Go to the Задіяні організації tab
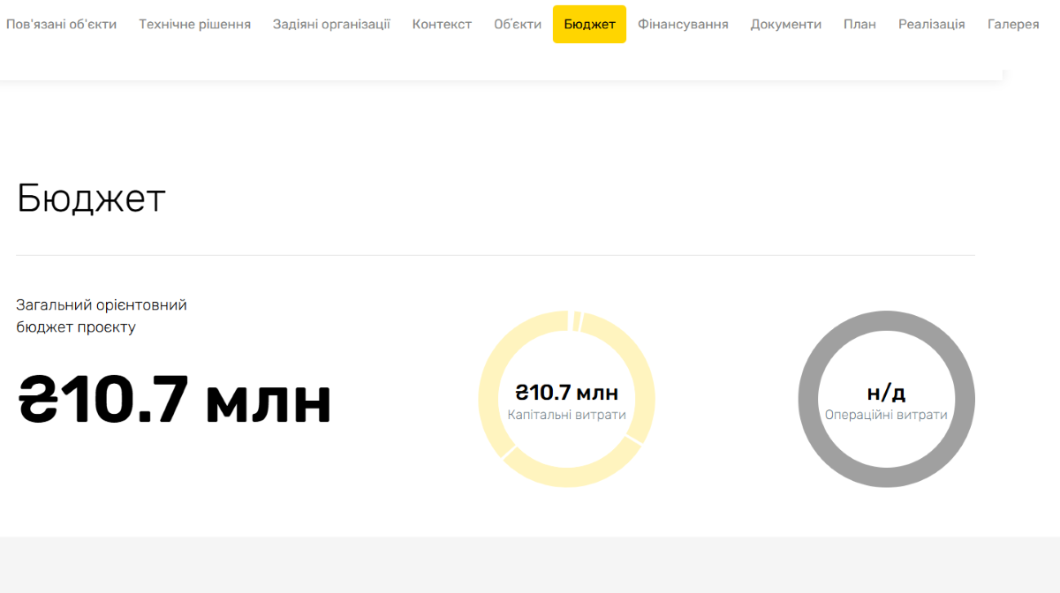Viewport: 1060px width, 593px height. point(331,24)
